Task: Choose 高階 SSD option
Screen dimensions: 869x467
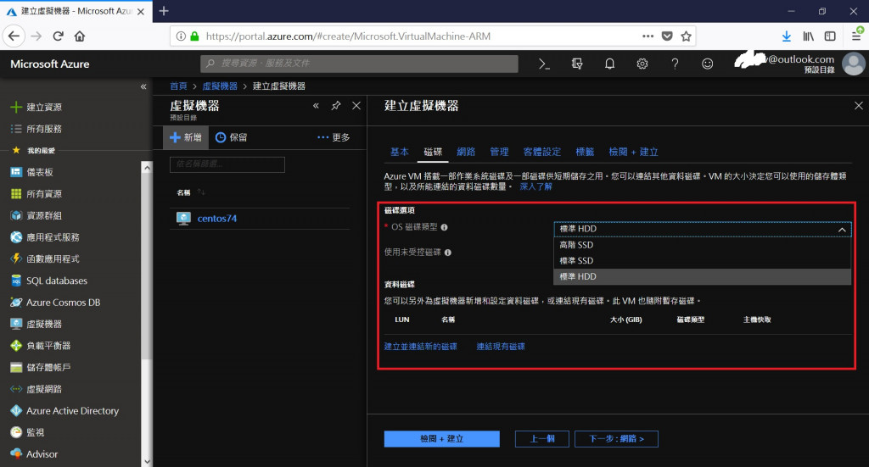Action: pos(702,245)
